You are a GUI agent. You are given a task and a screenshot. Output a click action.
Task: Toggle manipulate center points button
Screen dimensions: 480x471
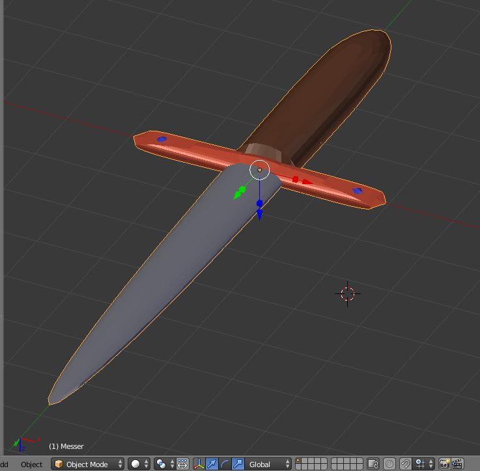(x=183, y=464)
